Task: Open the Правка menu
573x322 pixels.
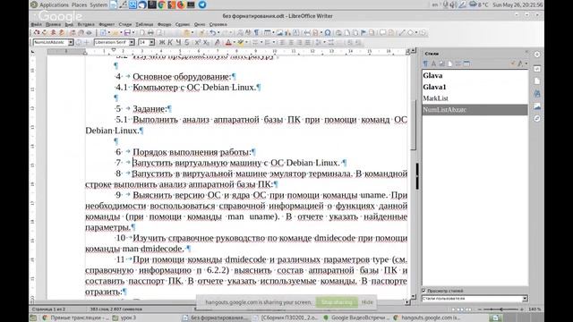Action: point(53,24)
